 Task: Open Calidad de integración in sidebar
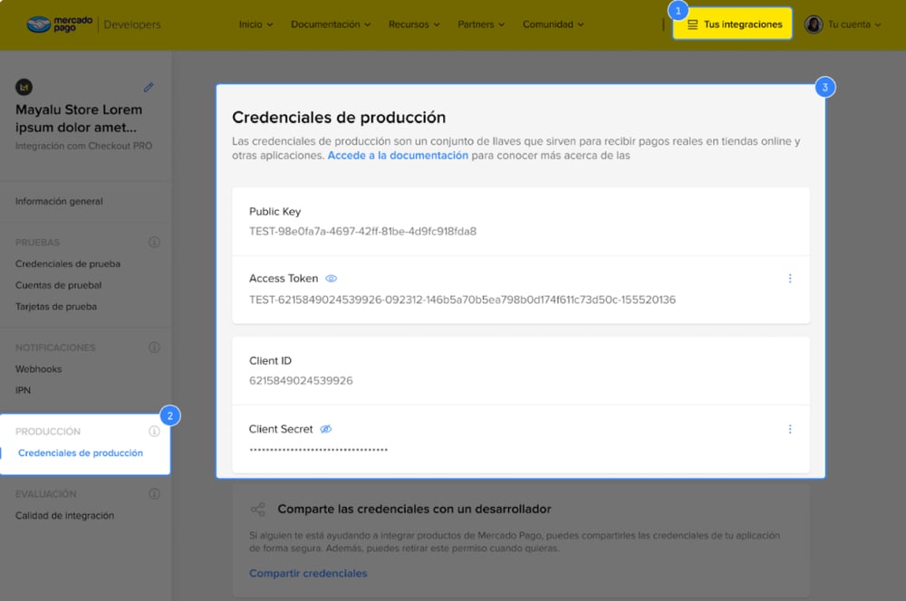point(64,516)
